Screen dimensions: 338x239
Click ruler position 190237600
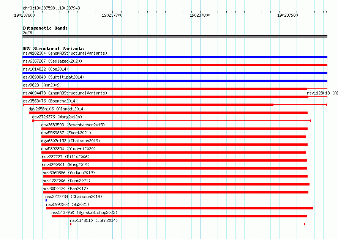point(24,15)
